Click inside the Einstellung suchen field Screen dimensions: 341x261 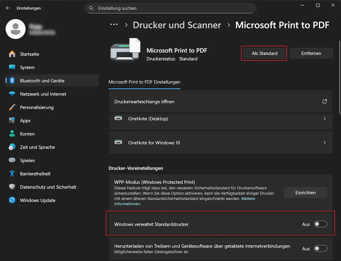[170, 8]
